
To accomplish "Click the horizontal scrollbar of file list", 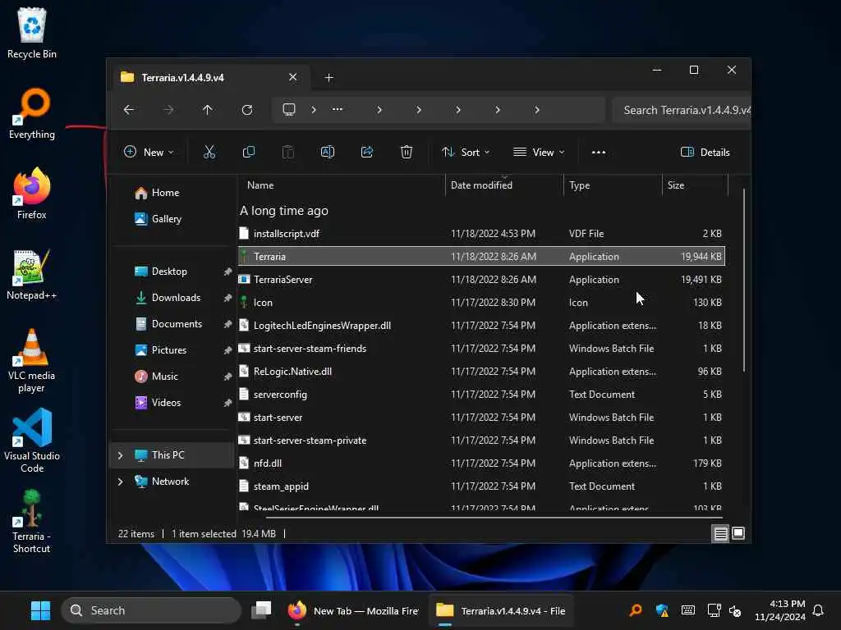I will point(493,518).
